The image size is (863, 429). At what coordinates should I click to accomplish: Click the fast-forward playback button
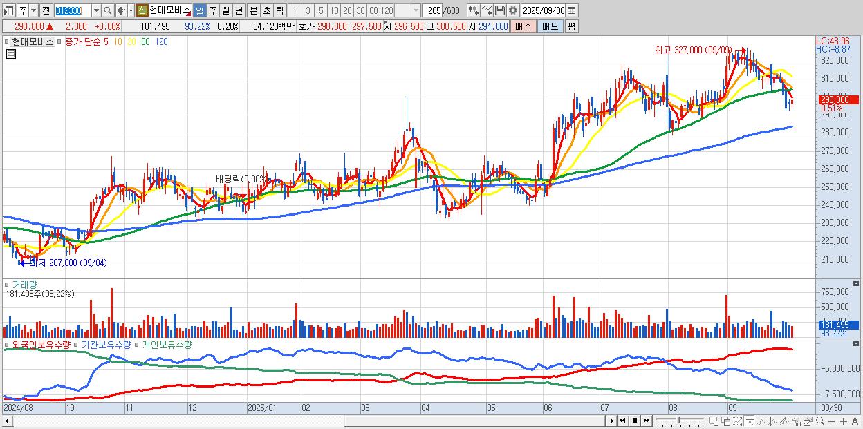click(x=646, y=421)
